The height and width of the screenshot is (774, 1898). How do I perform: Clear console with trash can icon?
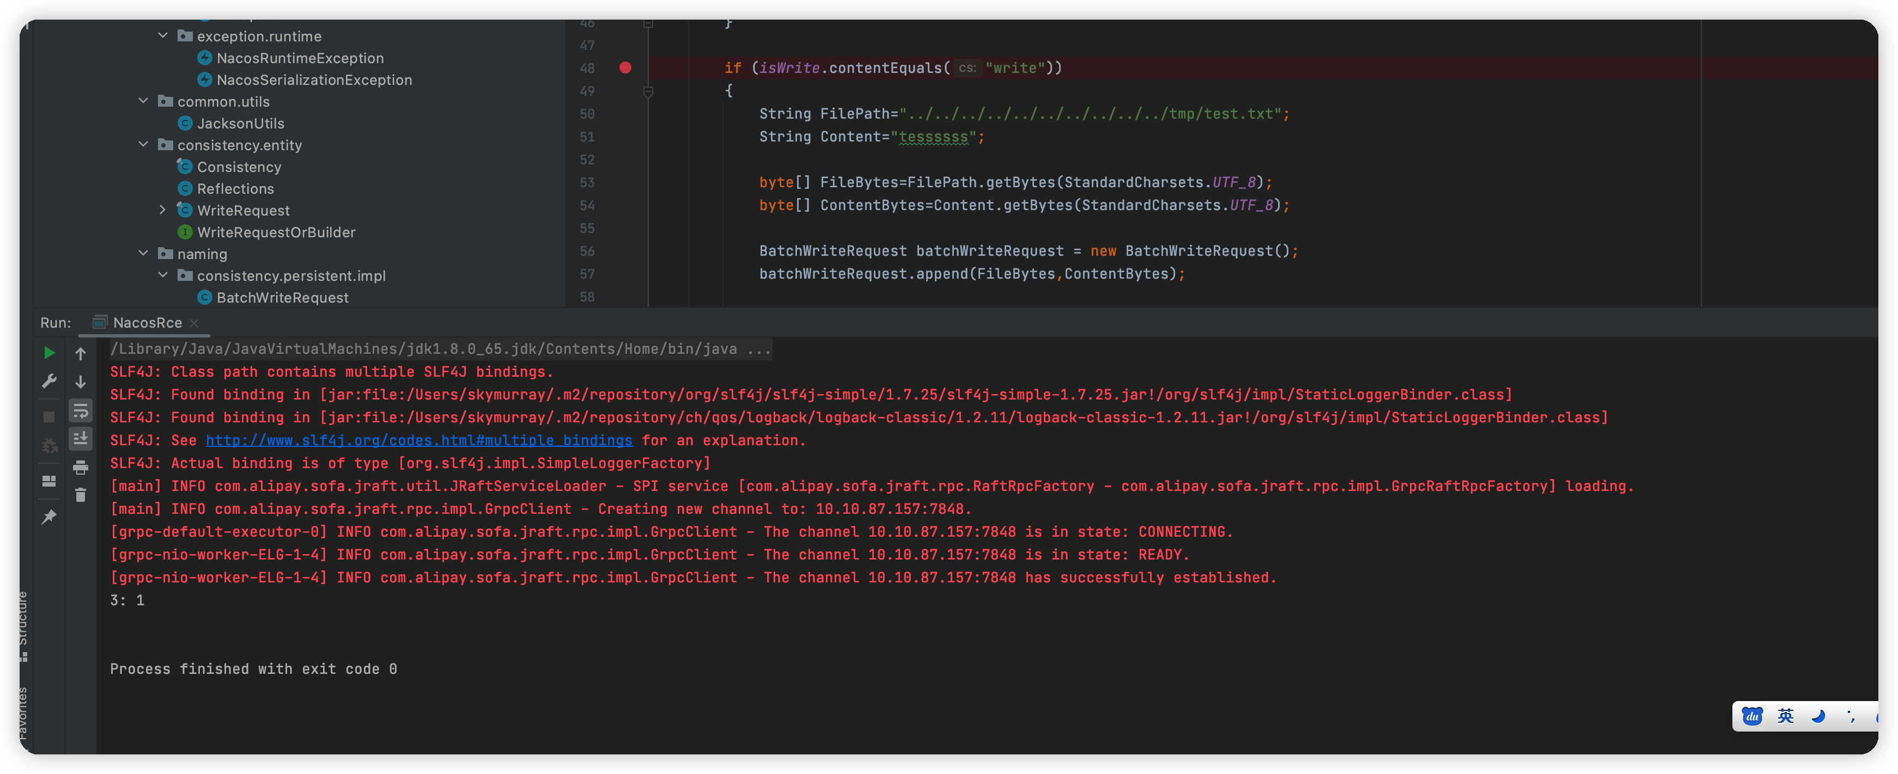pos(80,495)
